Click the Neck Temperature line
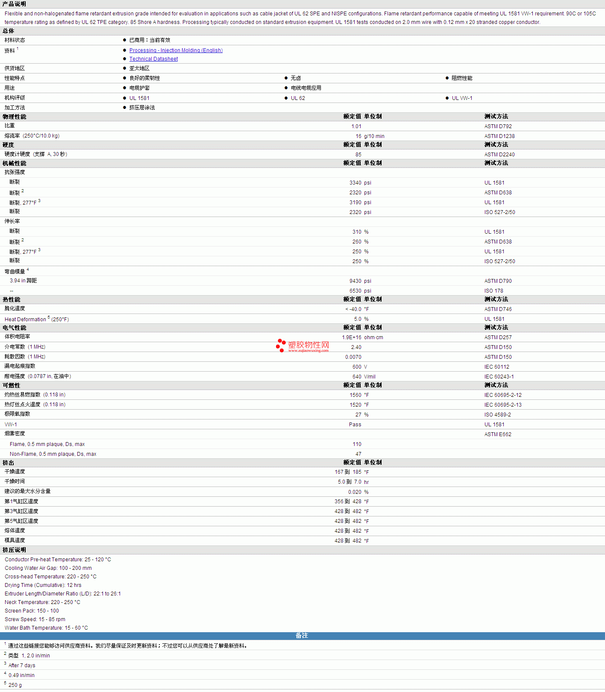Screen dimensions: 605x692 [x=42, y=602]
